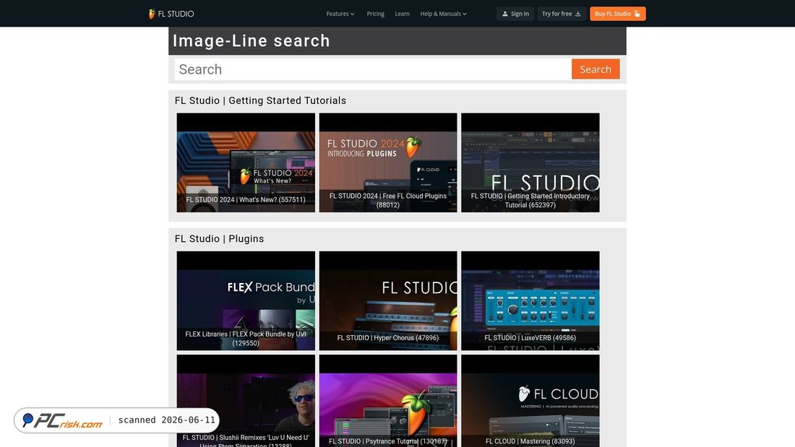Click the Getting Started Tutorials section title
The width and height of the screenshot is (795, 447).
[261, 100]
